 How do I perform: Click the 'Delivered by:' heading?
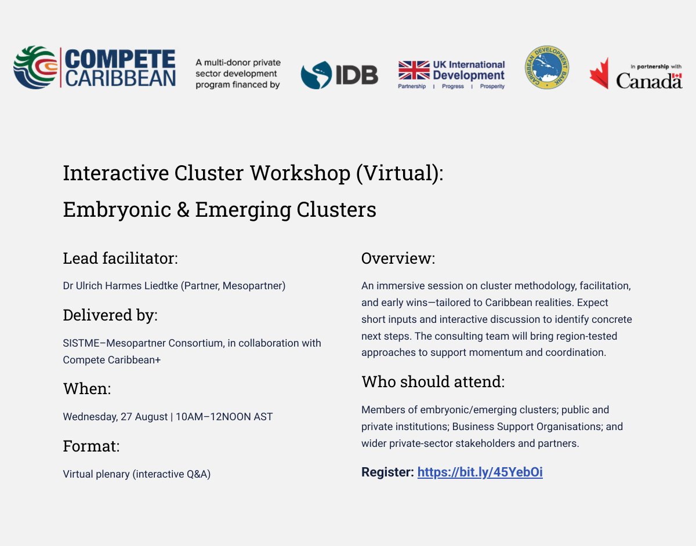(x=110, y=315)
